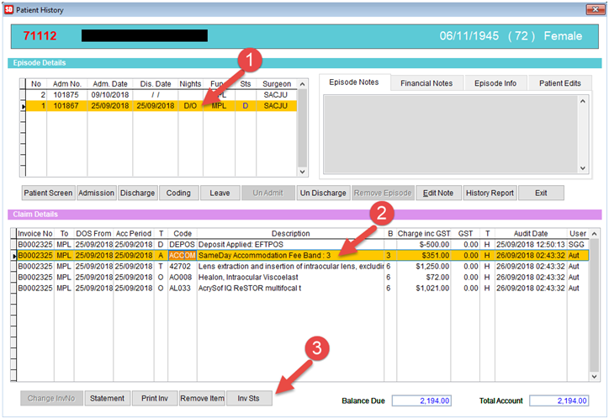Click the $-500.00 charge cell
The width and height of the screenshot is (609, 419).
tap(424, 245)
